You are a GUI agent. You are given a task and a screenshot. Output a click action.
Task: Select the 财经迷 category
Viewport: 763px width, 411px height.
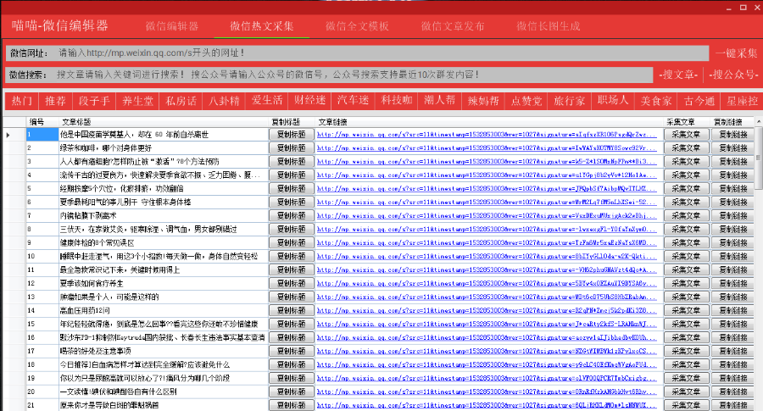(310, 101)
